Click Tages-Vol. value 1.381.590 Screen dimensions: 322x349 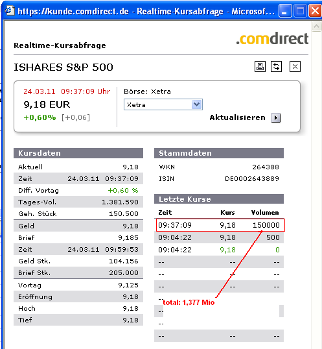120,202
